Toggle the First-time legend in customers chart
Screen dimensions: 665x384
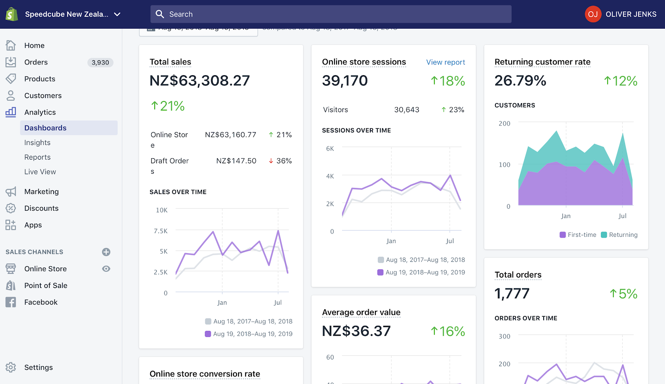[578, 235]
